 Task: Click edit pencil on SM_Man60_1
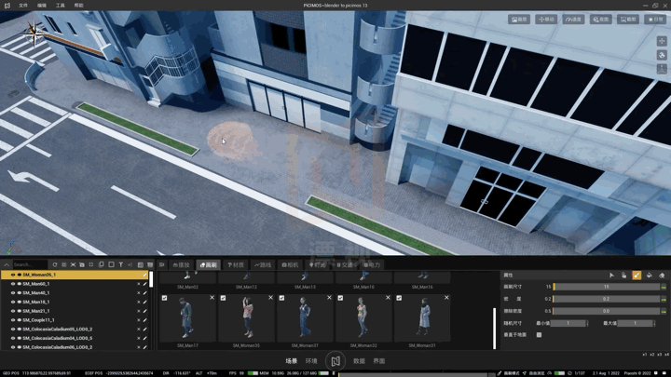pyautogui.click(x=145, y=284)
